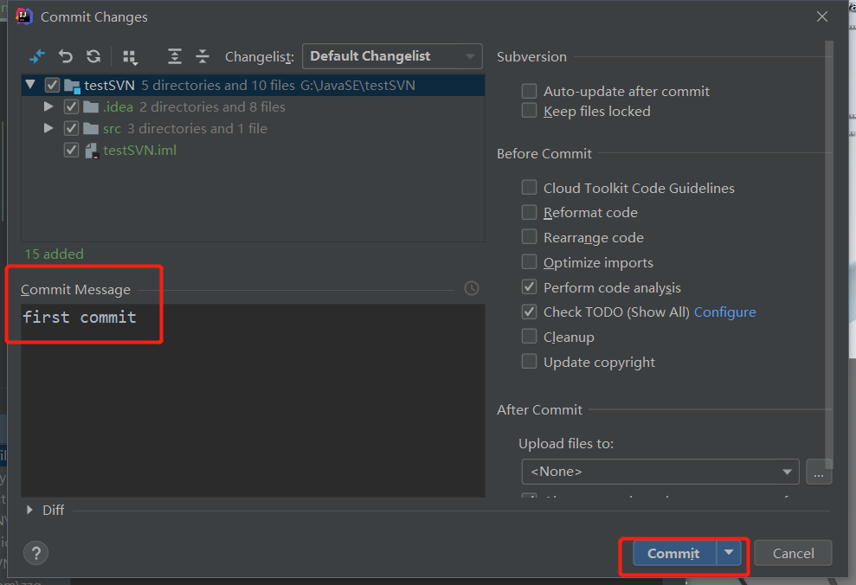This screenshot has width=856, height=585.
Task: Open the Configure TODO link
Action: click(725, 312)
